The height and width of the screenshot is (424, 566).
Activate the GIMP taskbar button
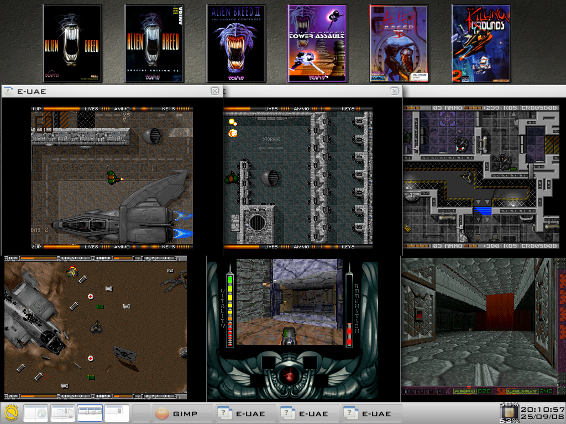183,414
